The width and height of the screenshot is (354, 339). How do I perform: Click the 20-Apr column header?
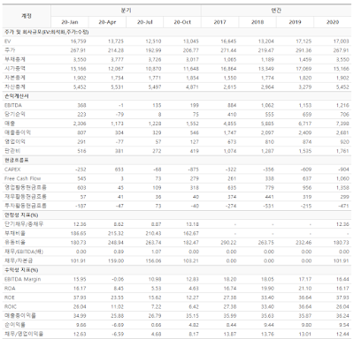point(107,22)
